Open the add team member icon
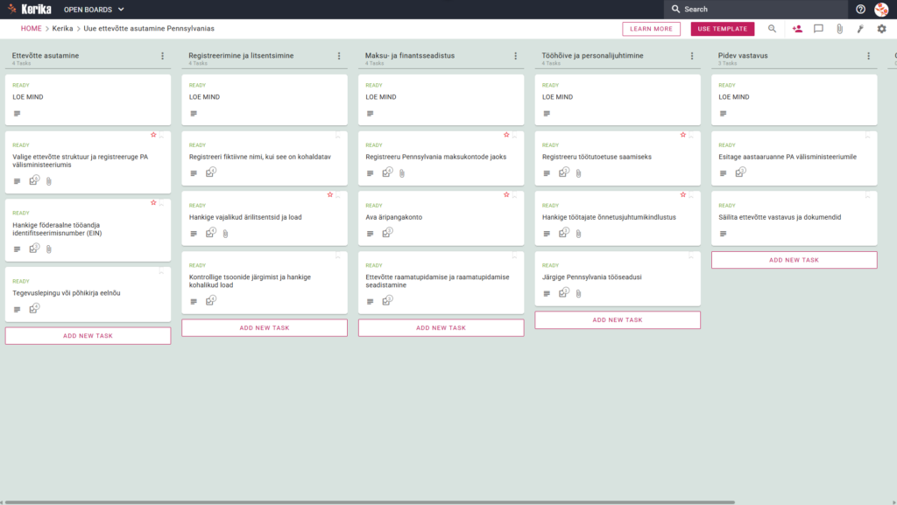The height and width of the screenshot is (505, 897). click(797, 29)
